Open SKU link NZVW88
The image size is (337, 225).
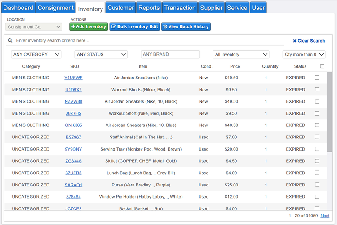tap(73, 101)
